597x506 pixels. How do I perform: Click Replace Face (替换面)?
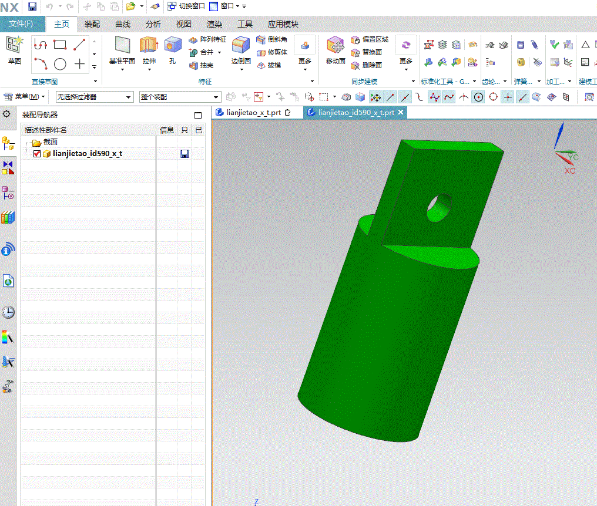[x=366, y=52]
